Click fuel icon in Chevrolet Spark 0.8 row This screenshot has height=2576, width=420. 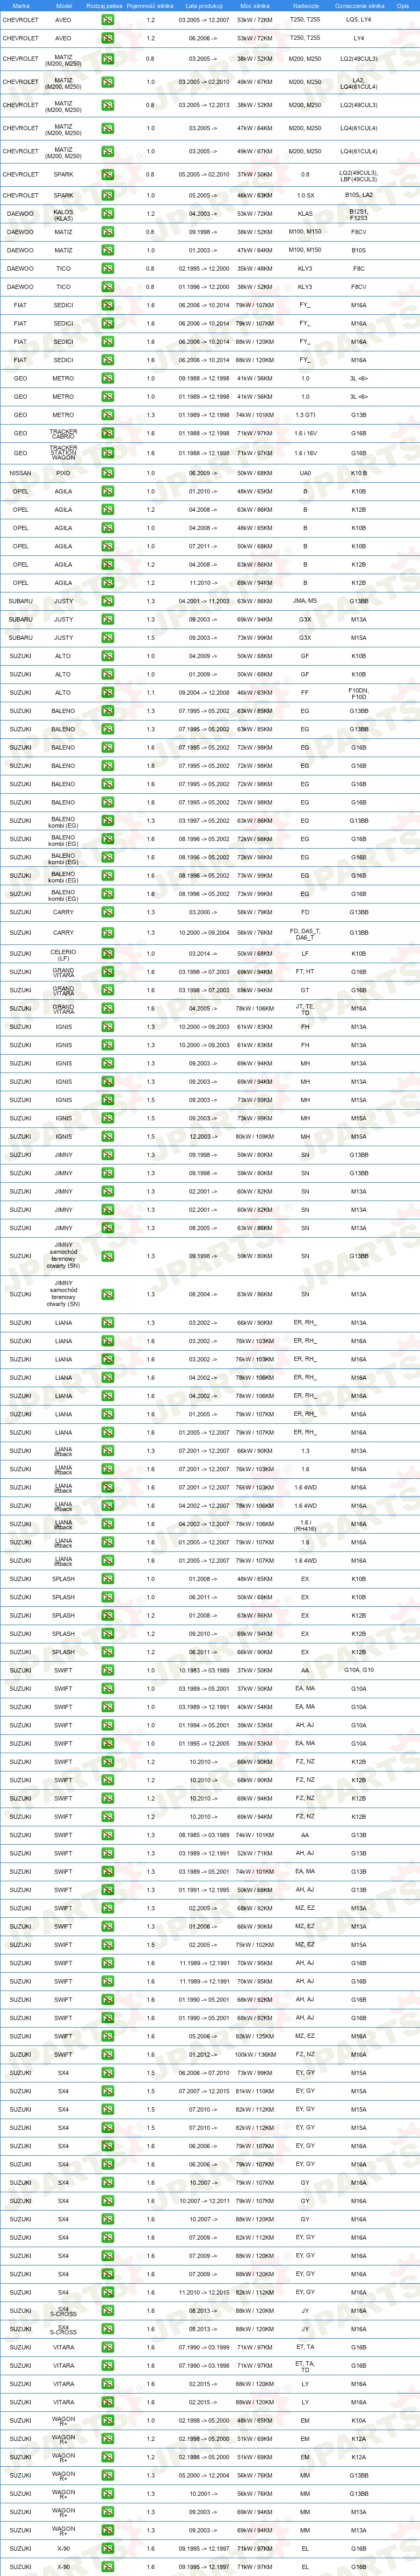click(x=107, y=174)
